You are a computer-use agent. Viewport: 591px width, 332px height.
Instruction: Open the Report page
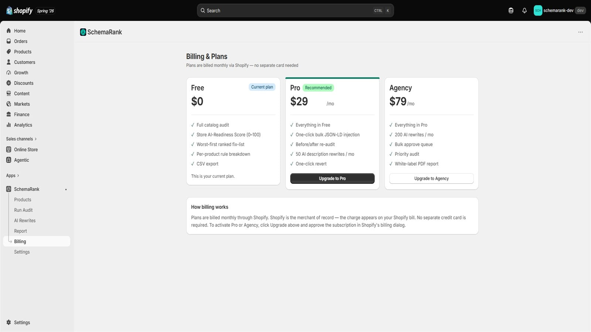point(20,231)
